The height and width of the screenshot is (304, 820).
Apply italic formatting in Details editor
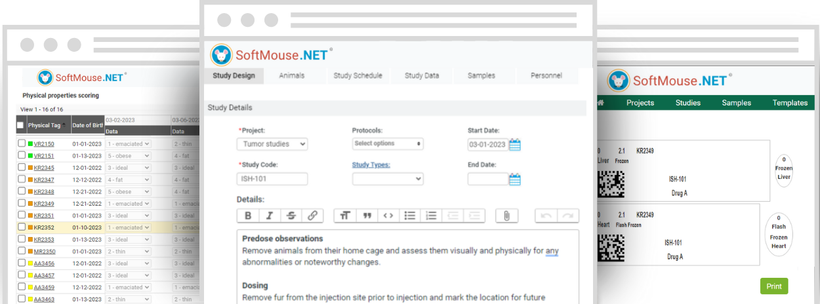[270, 215]
